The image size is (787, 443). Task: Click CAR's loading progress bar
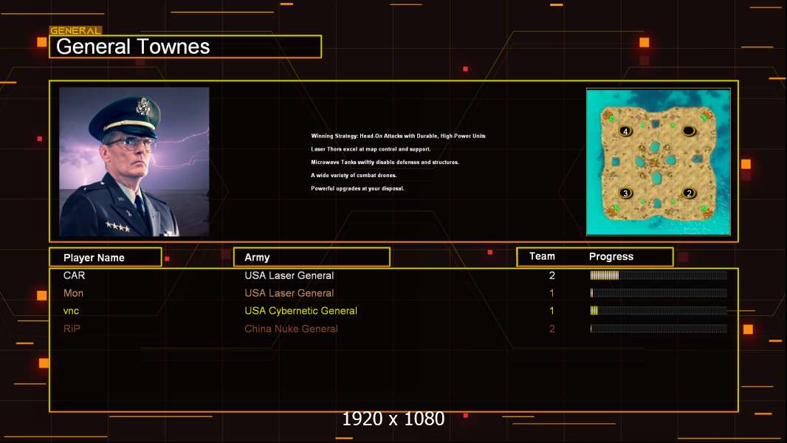pyautogui.click(x=659, y=275)
